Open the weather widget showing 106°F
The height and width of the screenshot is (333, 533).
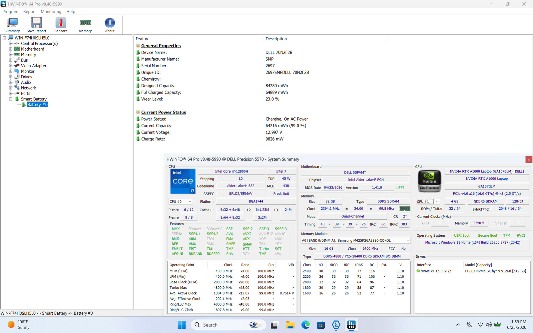(19, 325)
